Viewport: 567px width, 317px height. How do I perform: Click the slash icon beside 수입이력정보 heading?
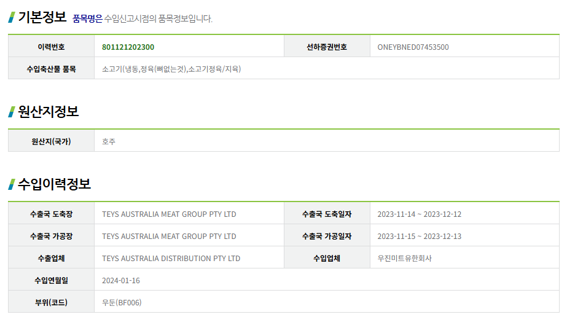11,184
